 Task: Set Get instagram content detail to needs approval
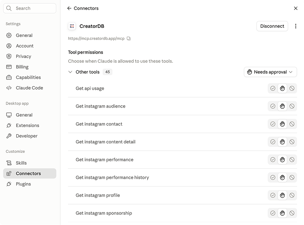click(282, 142)
